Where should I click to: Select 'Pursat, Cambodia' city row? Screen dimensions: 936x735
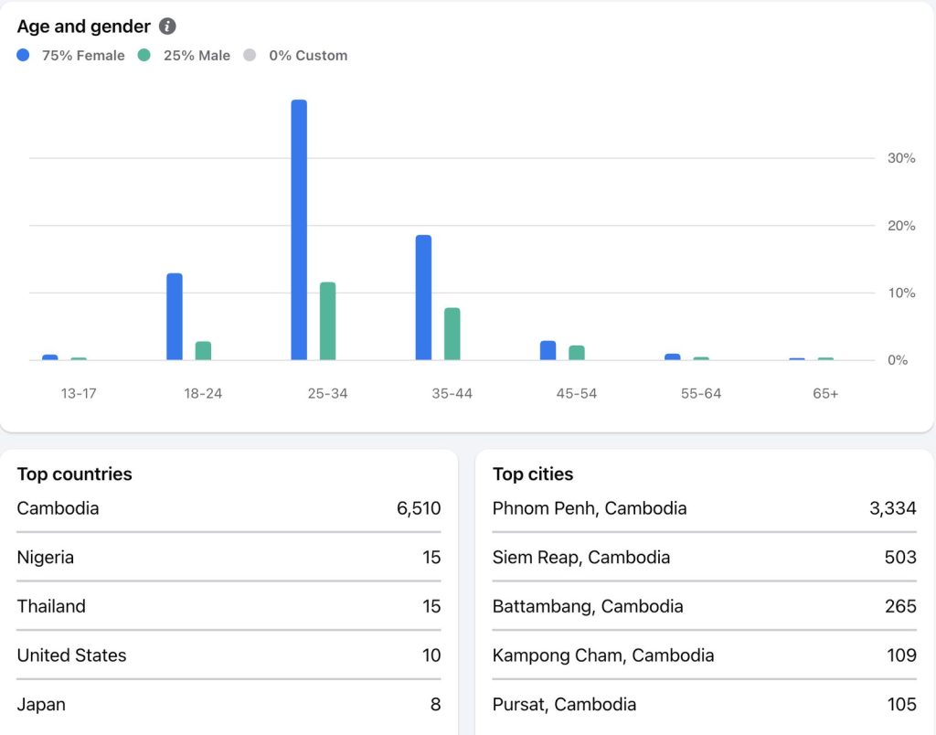click(x=705, y=704)
